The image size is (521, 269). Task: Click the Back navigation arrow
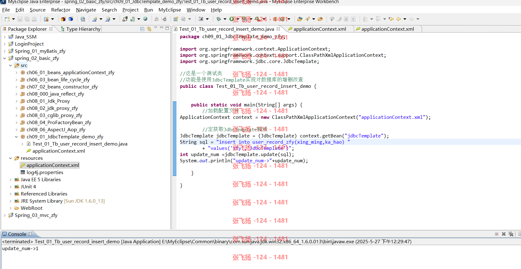399,19
